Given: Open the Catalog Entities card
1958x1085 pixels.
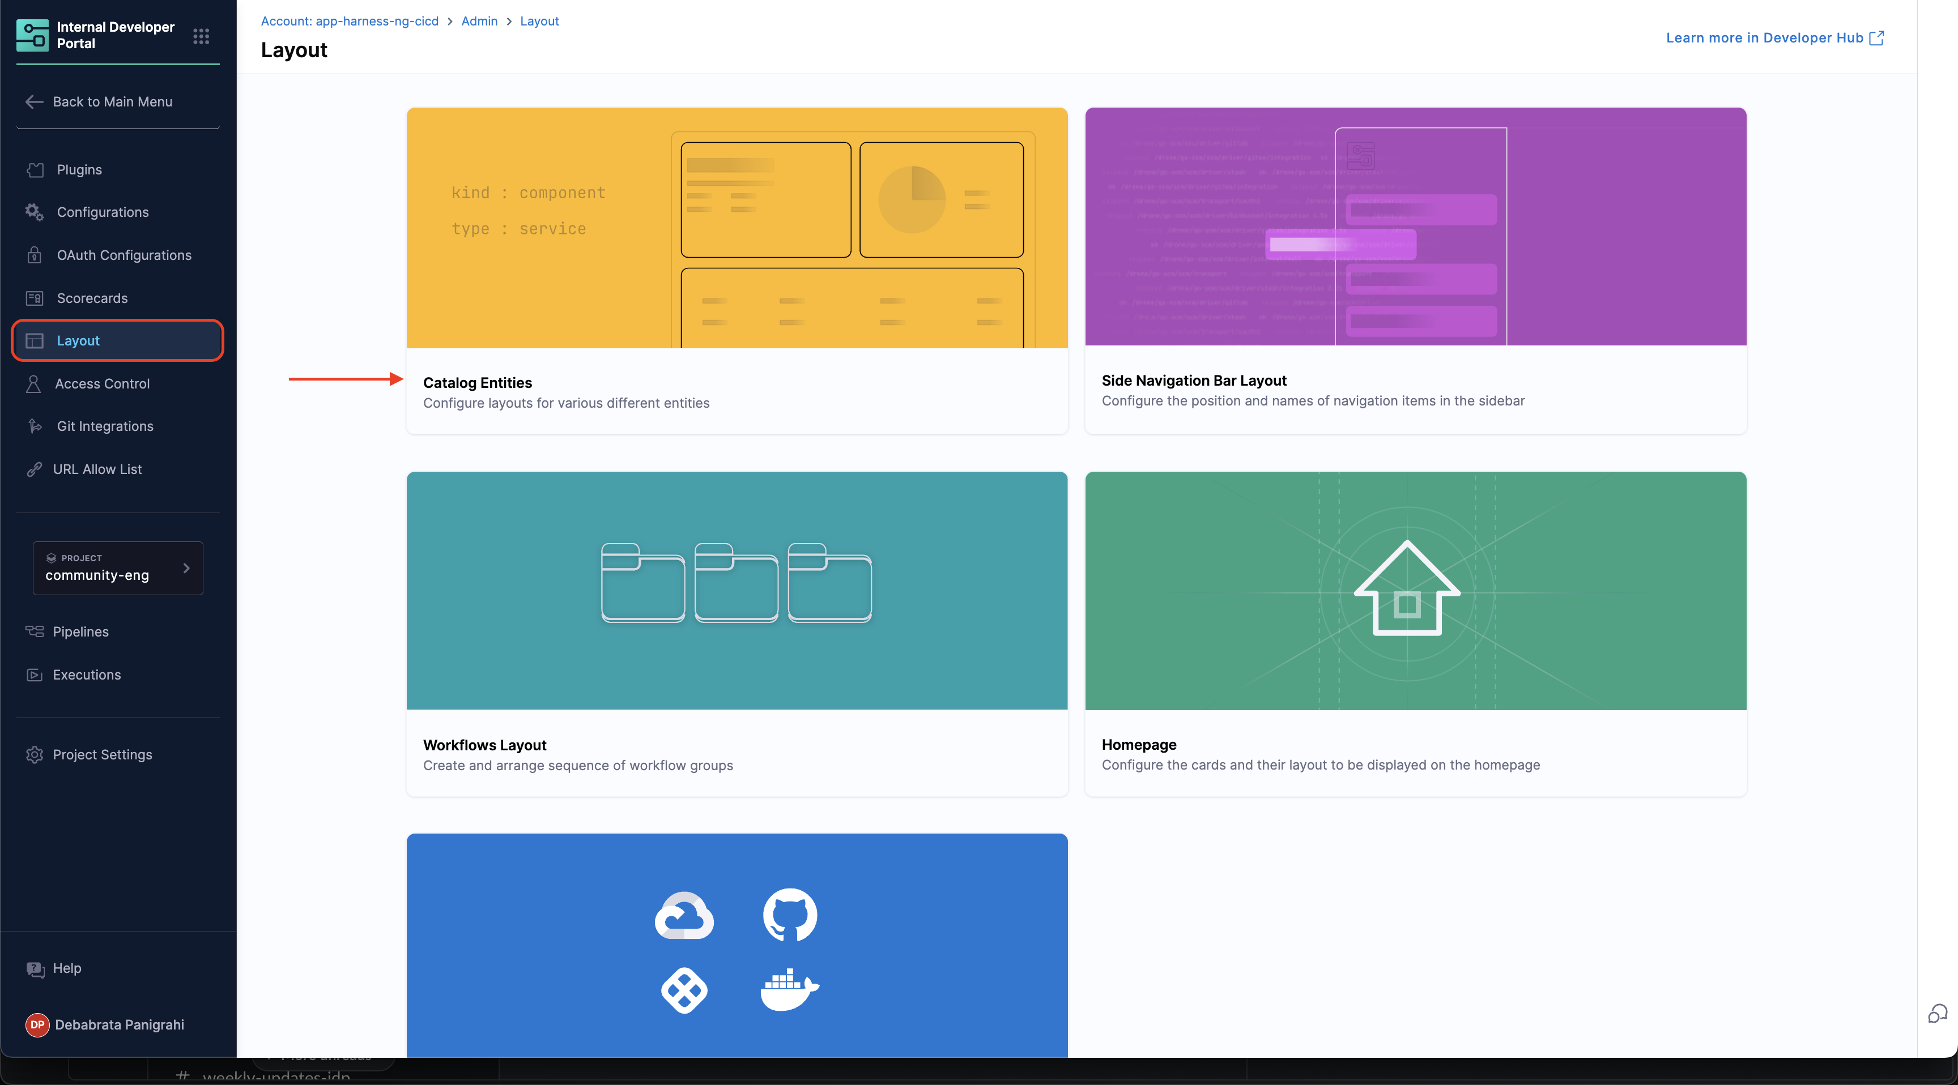Looking at the screenshot, I should point(736,271).
